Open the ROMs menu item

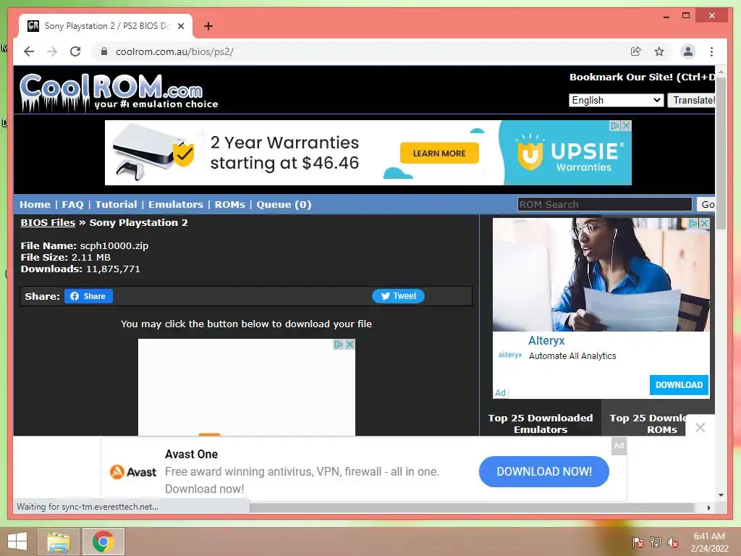(x=229, y=205)
